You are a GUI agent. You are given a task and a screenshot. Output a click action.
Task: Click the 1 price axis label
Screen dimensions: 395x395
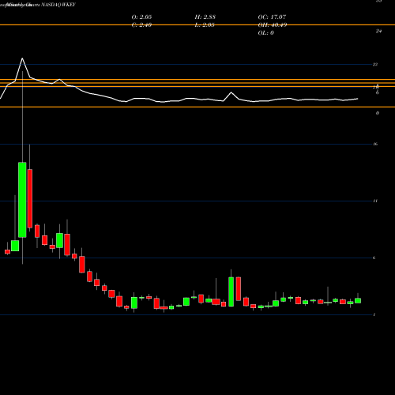(374, 314)
